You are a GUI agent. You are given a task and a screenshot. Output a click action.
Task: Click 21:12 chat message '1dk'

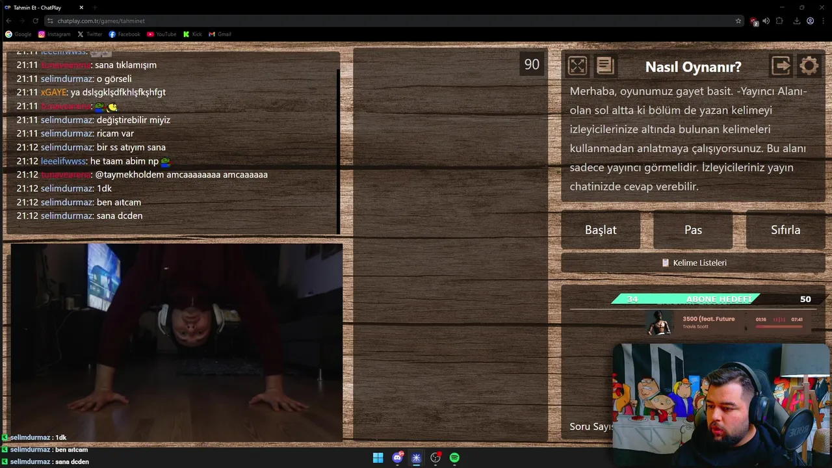[104, 188]
